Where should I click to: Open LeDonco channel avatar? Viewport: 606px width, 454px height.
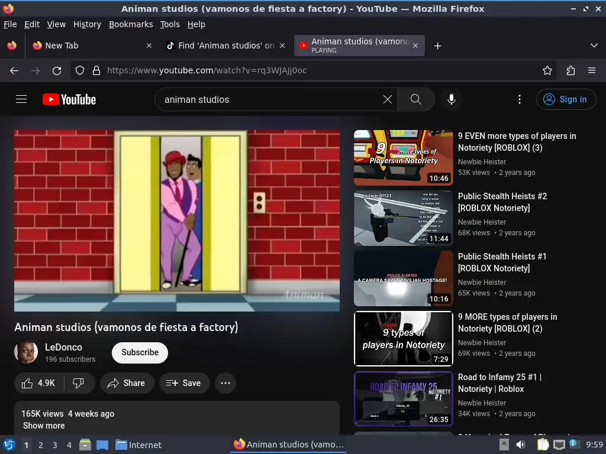tap(26, 352)
